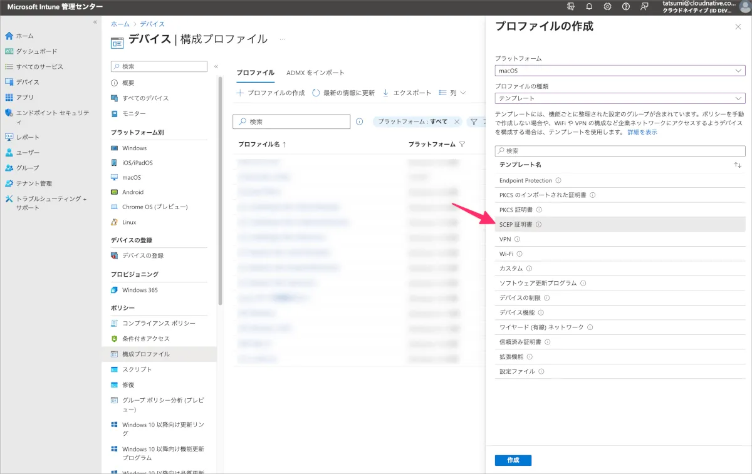752x474 pixels.
Task: Click the テンプレート名 sort arrows icon
Action: tap(738, 165)
